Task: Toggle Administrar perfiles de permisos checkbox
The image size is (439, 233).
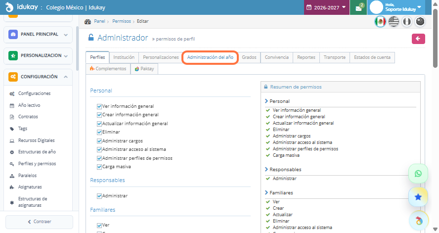Action: (99, 158)
